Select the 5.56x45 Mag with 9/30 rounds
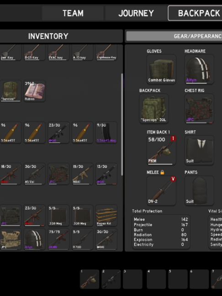 pos(106,132)
